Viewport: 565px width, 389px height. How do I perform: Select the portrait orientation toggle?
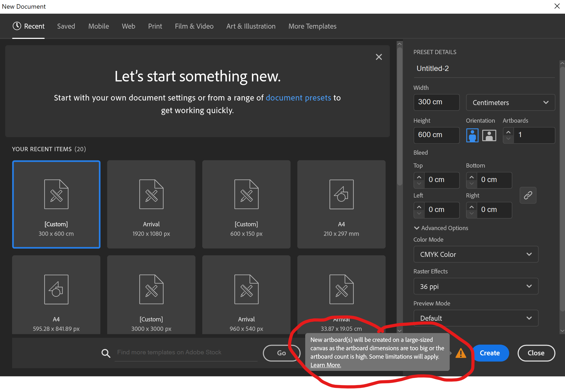click(472, 135)
